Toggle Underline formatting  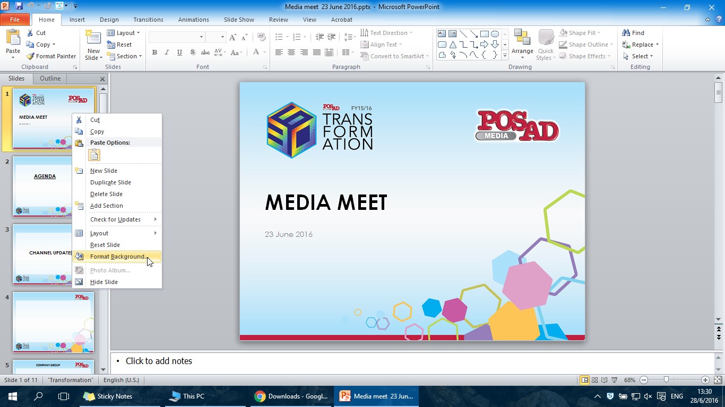click(179, 52)
